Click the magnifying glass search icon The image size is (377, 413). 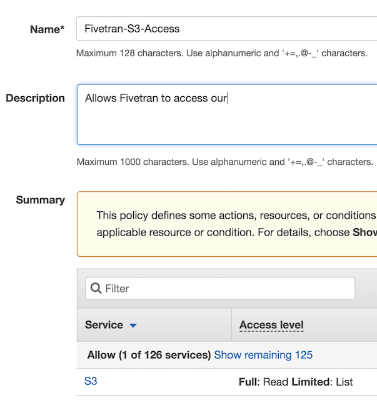[96, 289]
